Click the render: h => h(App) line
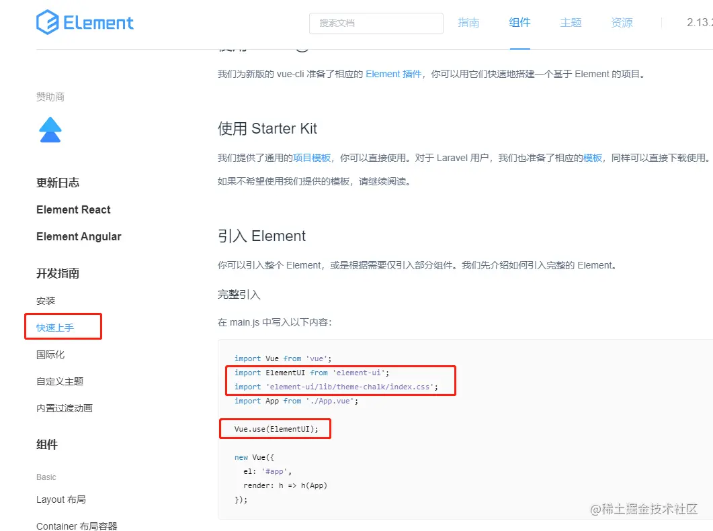Image resolution: width=713 pixels, height=531 pixels. 285,485
